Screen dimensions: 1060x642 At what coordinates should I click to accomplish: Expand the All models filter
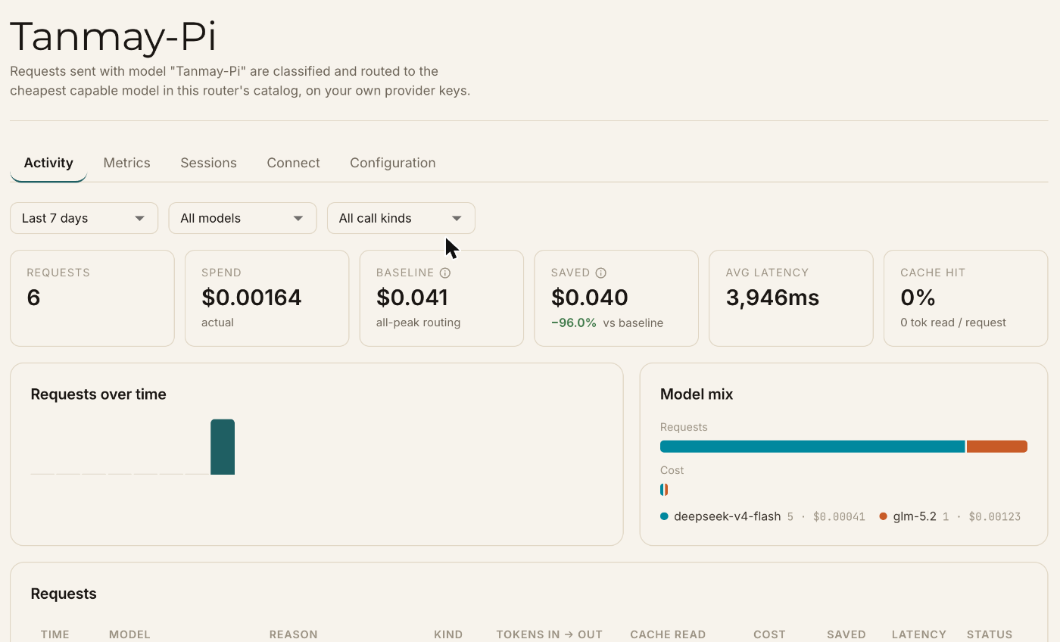pyautogui.click(x=242, y=218)
